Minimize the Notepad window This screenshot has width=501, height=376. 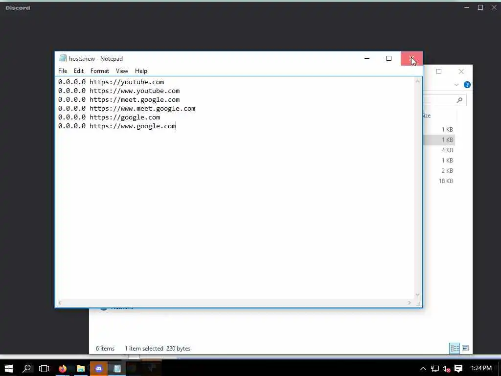tap(367, 59)
